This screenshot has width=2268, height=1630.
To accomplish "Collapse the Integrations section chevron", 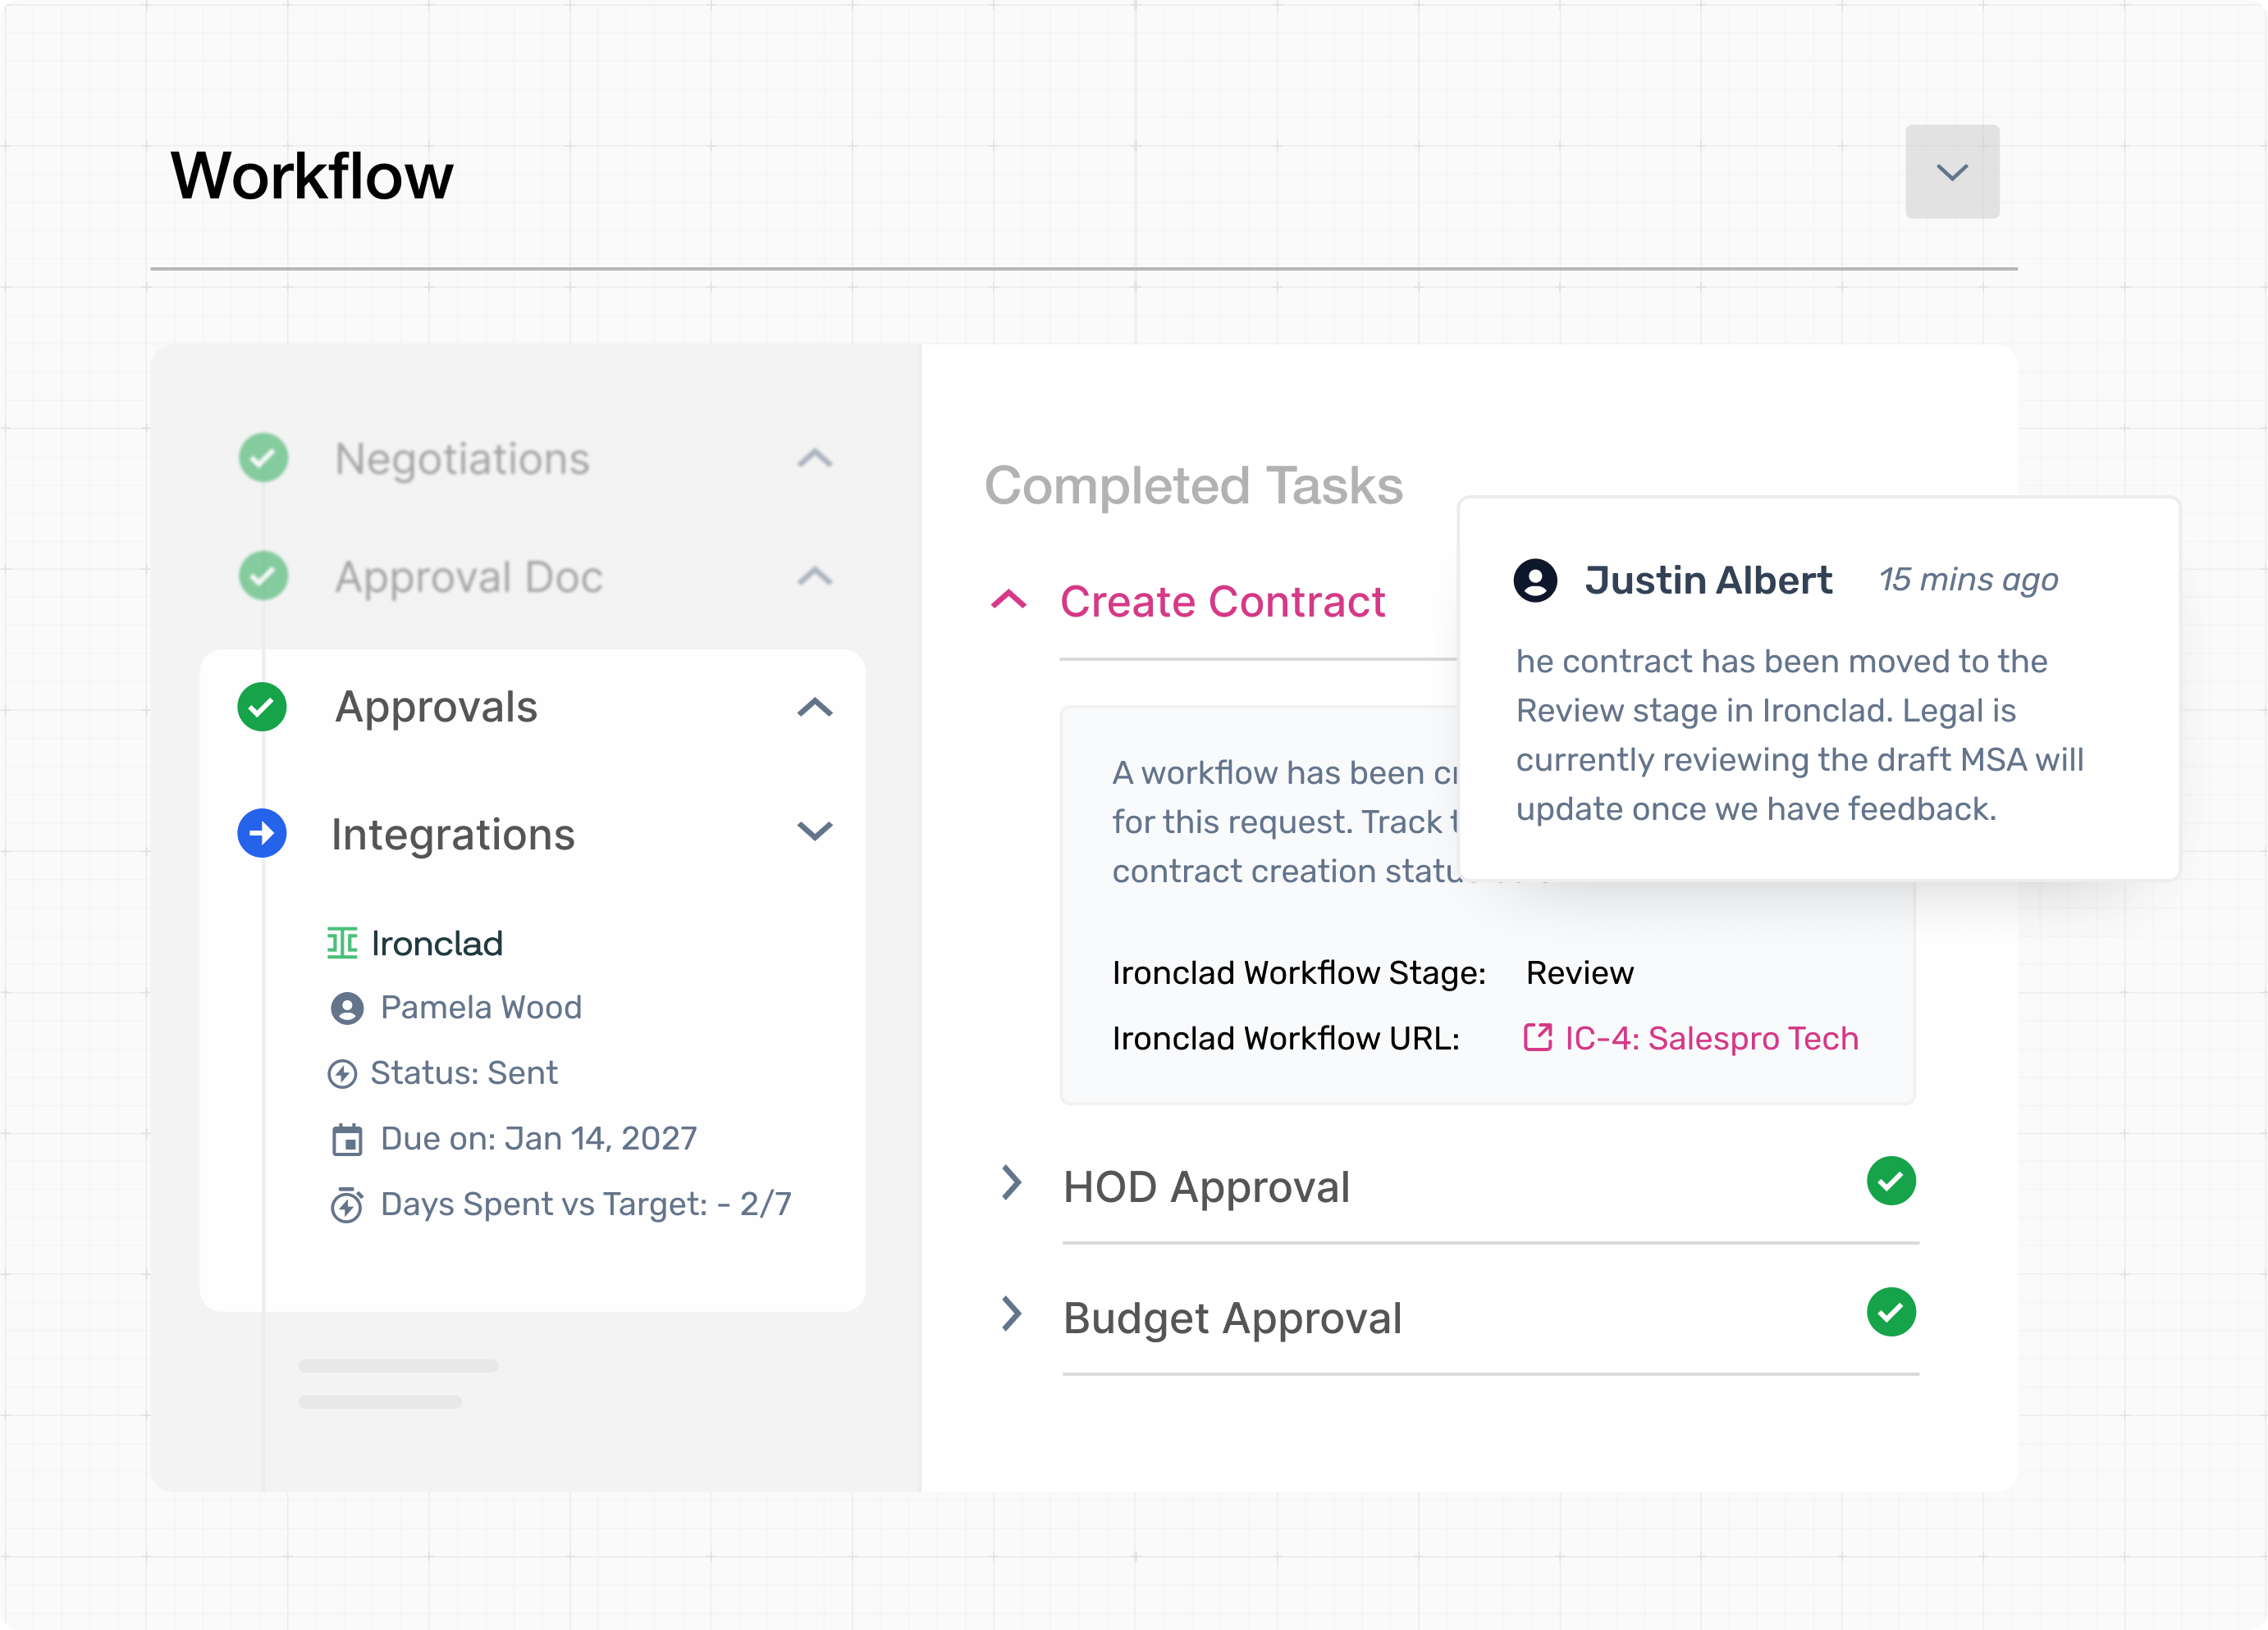I will click(x=815, y=831).
